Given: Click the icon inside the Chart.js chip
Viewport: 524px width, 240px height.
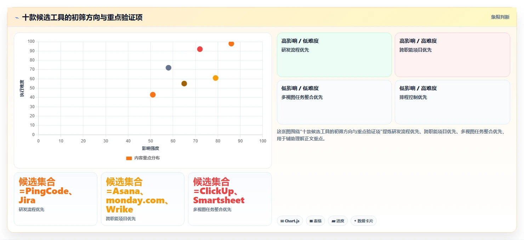Looking at the screenshot, I should point(282,221).
